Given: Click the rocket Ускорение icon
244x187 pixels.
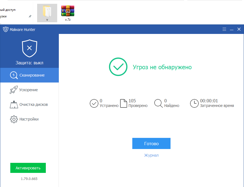Looking at the screenshot, I should tap(14, 90).
